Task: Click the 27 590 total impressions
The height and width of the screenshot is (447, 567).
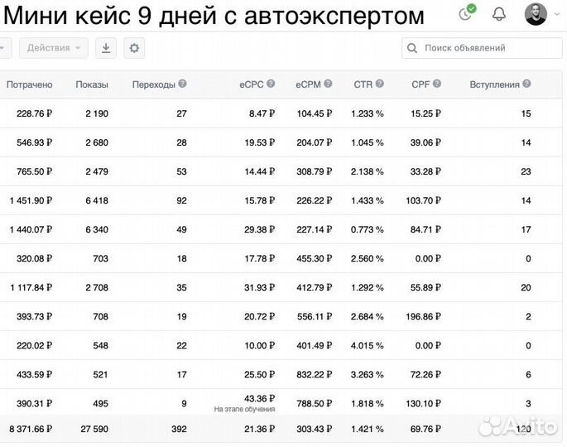Action: (94, 429)
